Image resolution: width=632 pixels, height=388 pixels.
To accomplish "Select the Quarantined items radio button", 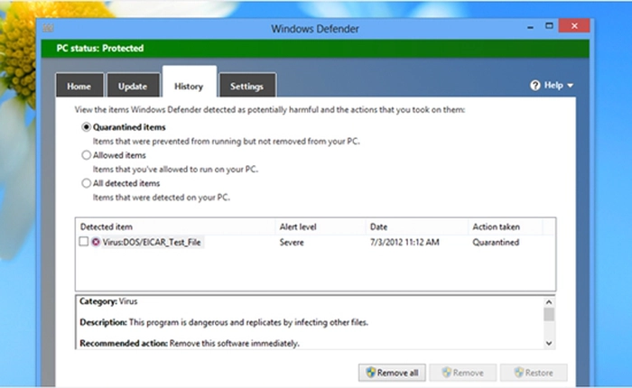I will 86,127.
